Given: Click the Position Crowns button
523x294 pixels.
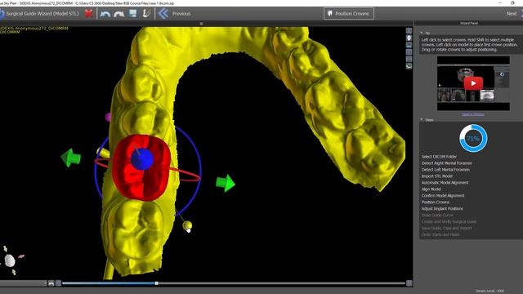Looking at the screenshot, I should coord(349,14).
